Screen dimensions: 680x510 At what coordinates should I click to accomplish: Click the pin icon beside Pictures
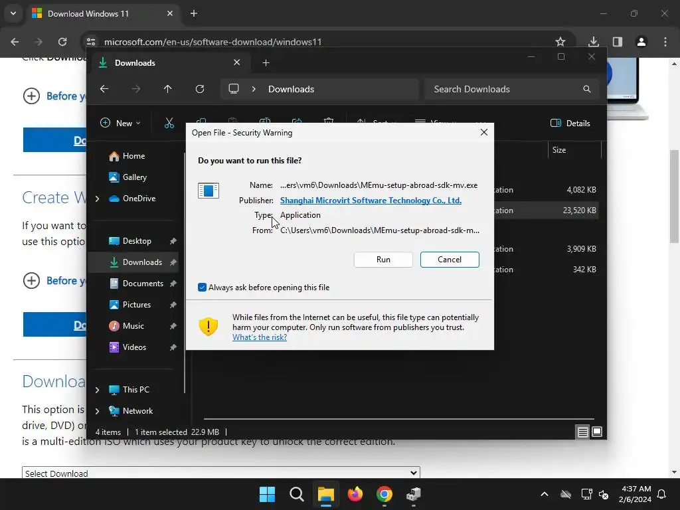coord(173,305)
